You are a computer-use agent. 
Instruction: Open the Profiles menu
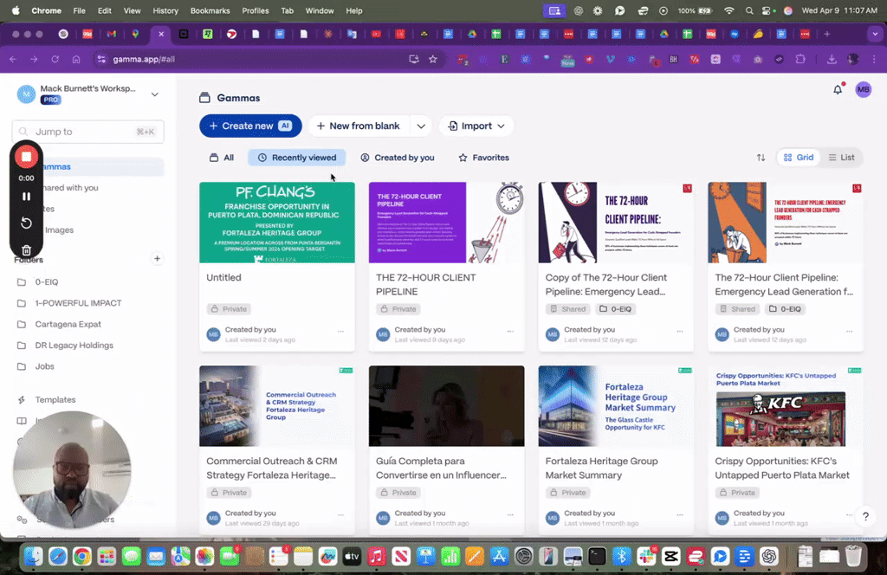click(x=256, y=10)
